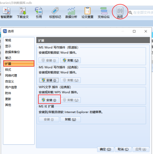Close the 选项 dialog window
This screenshot has width=153, height=154.
(x=146, y=31)
